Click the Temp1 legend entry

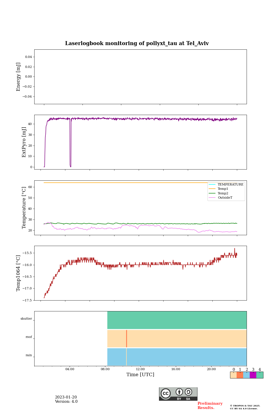[x=219, y=189]
